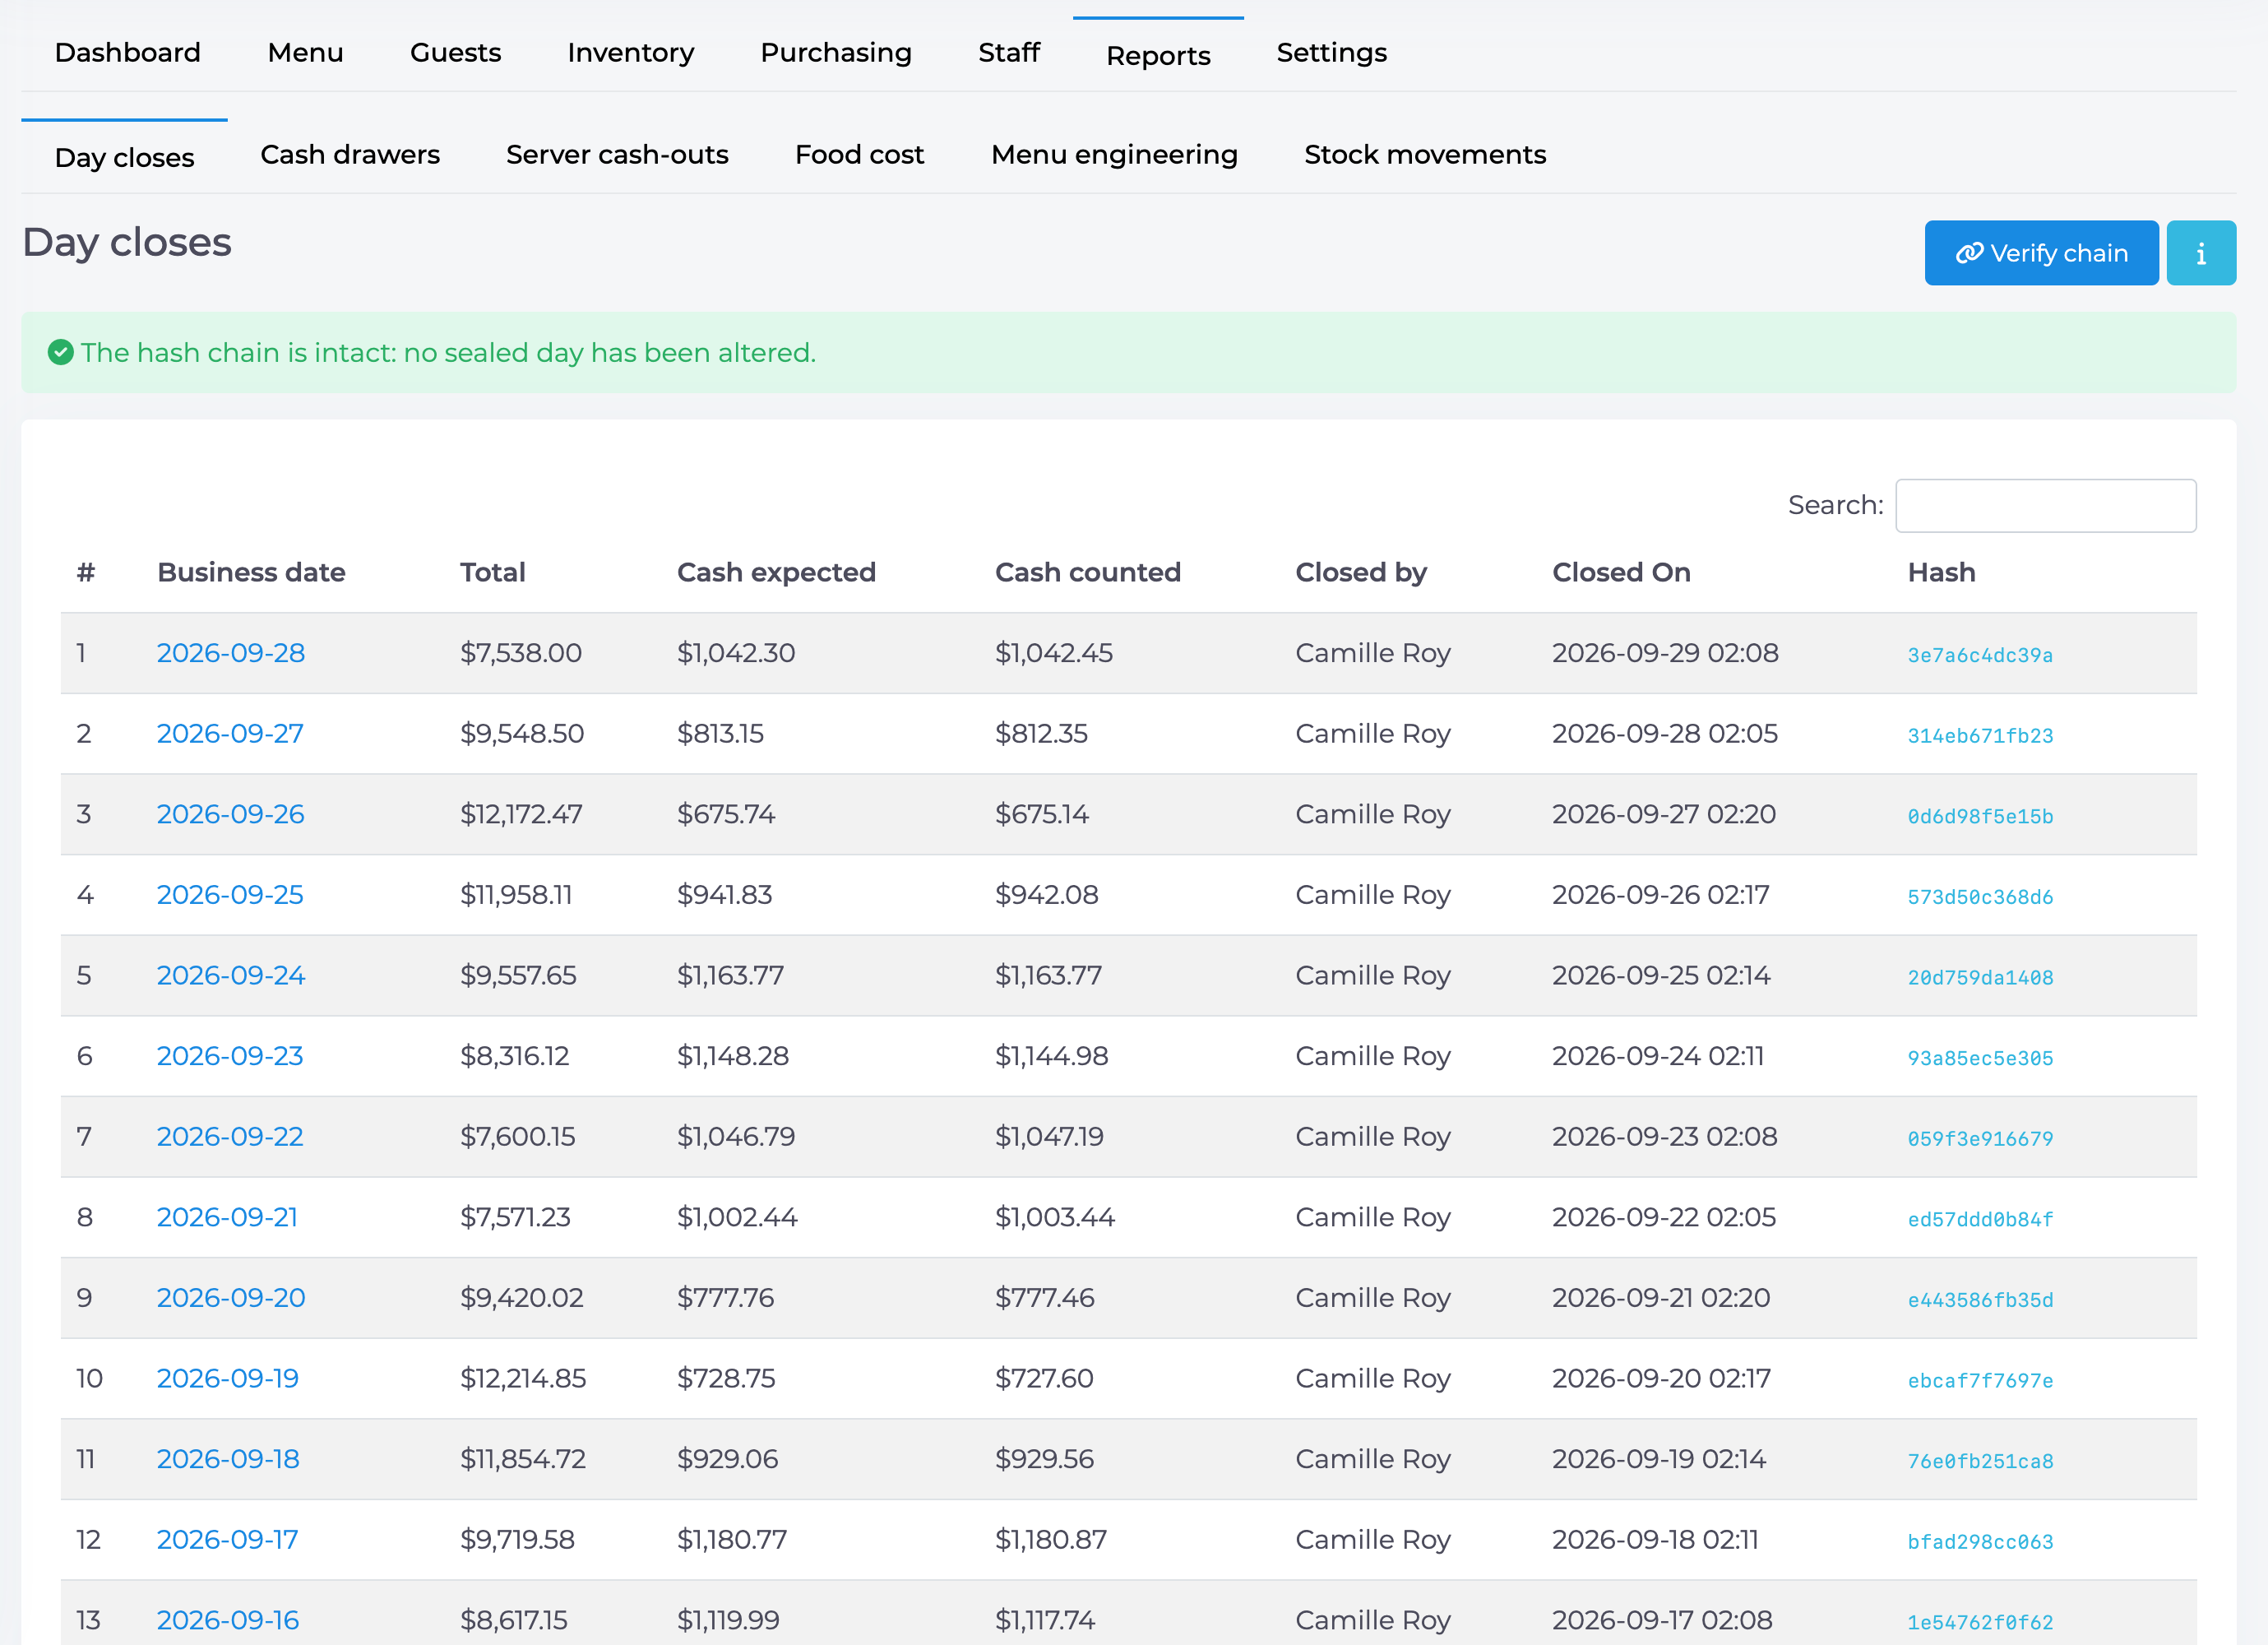Open the Menu engineering report
This screenshot has height=1645, width=2268.
1114,155
